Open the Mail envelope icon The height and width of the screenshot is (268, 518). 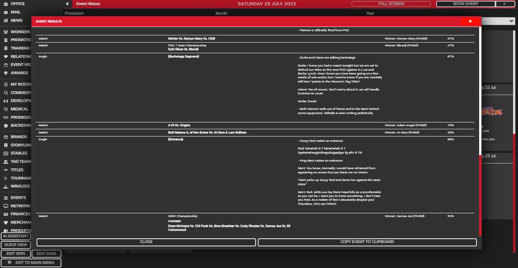pyautogui.click(x=6, y=12)
